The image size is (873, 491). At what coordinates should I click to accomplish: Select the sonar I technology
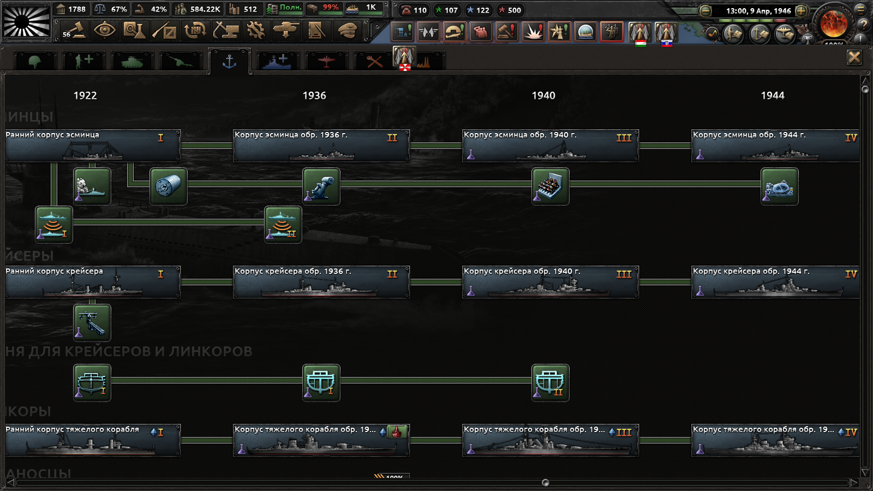click(x=54, y=225)
